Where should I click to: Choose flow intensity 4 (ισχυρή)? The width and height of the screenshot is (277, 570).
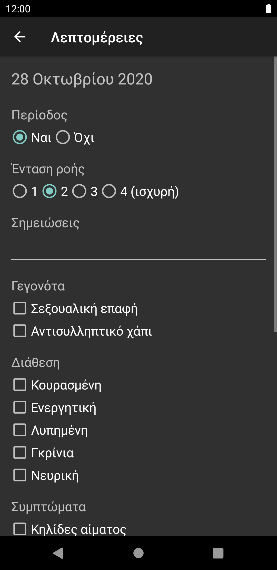109,192
